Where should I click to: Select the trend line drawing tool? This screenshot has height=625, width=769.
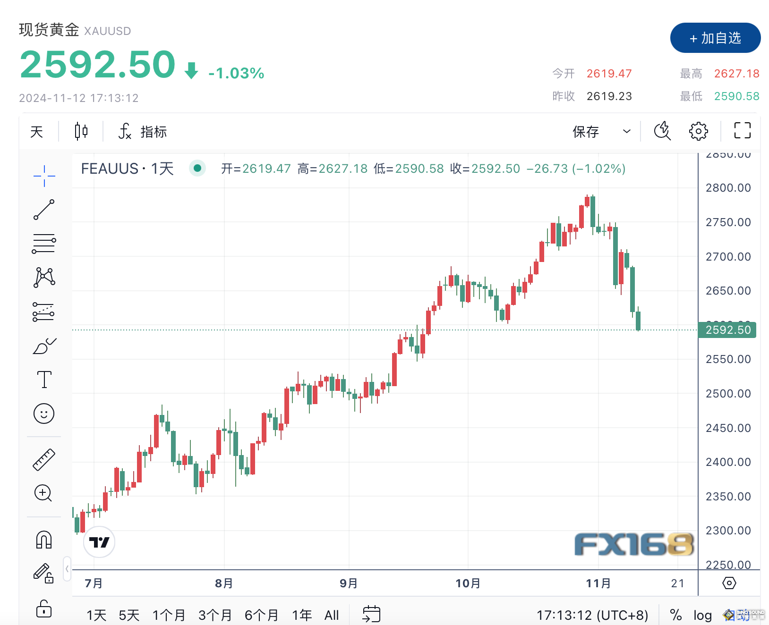click(44, 210)
